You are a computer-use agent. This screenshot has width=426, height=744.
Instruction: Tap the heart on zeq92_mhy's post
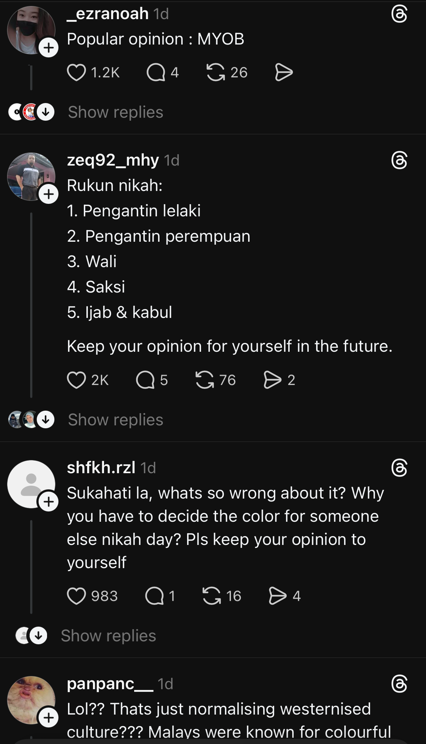tap(76, 380)
